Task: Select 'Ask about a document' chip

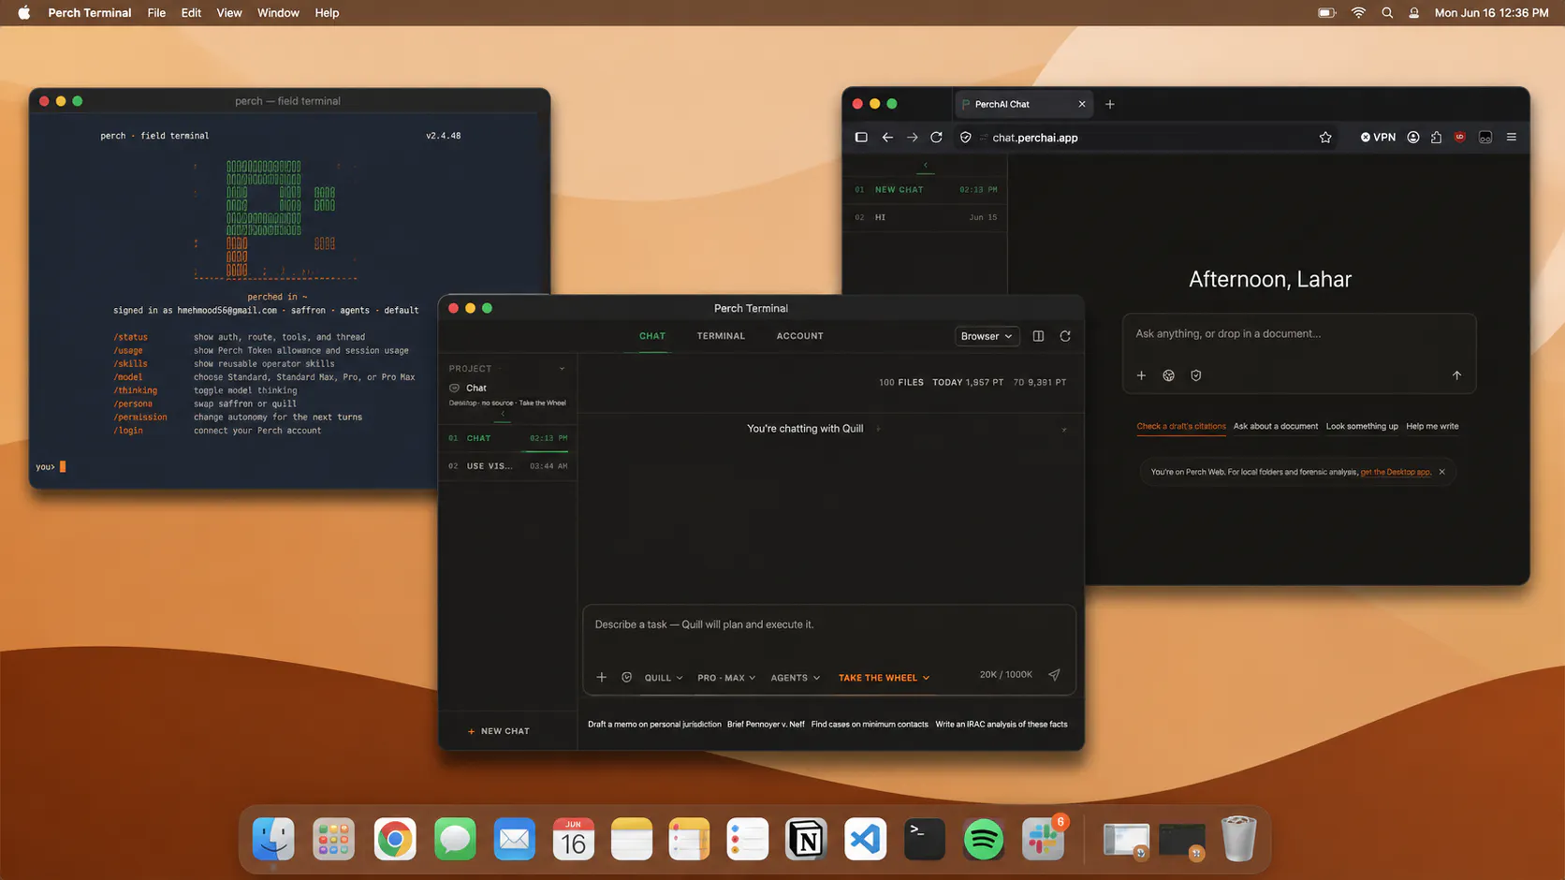Action: coord(1276,426)
